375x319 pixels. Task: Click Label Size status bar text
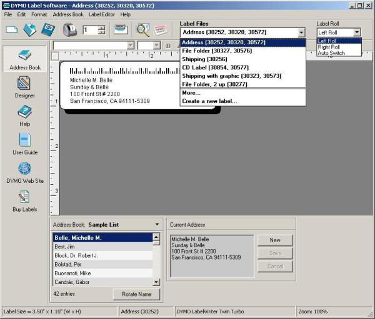pyautogui.click(x=42, y=312)
